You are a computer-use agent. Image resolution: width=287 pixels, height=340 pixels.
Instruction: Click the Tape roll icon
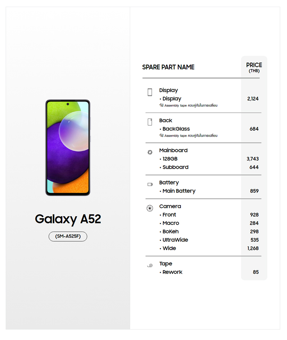click(150, 265)
